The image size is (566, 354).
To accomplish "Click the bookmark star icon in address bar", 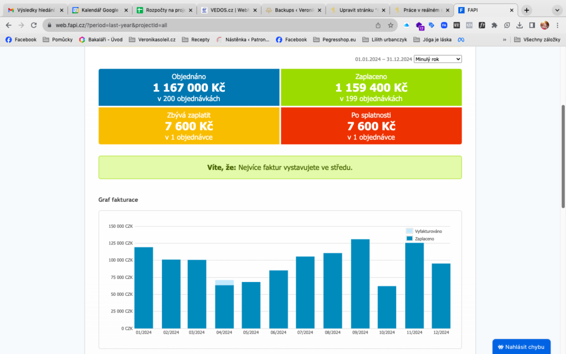I will click(x=391, y=25).
